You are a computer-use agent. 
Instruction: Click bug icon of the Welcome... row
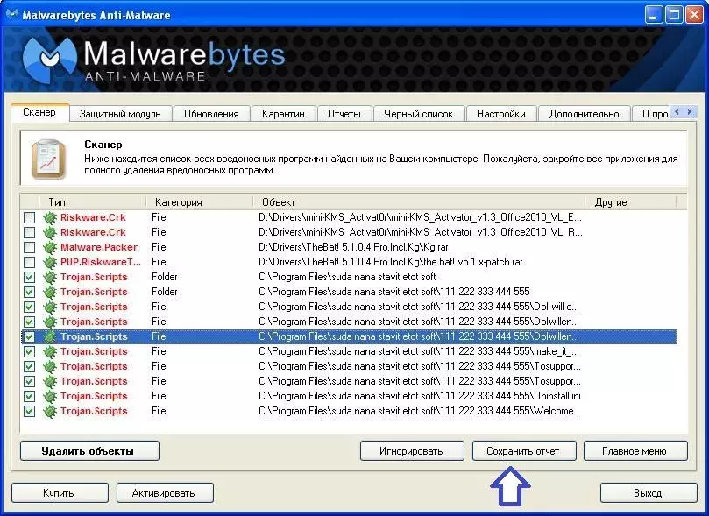50,411
